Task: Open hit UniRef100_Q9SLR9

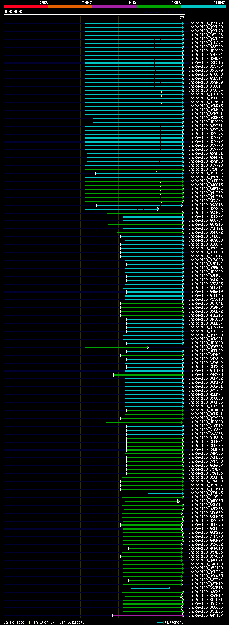Action: [205, 23]
